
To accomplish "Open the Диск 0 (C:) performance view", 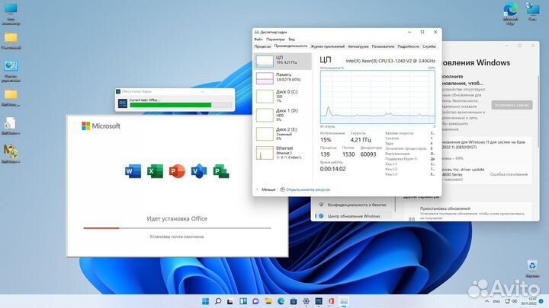I will [x=281, y=95].
